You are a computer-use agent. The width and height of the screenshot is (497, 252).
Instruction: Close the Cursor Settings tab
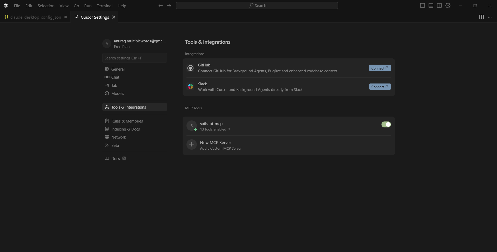[114, 17]
